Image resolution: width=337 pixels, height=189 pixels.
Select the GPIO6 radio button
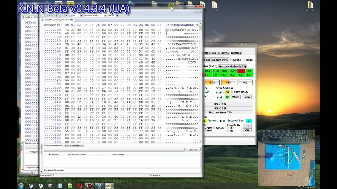(214, 128)
